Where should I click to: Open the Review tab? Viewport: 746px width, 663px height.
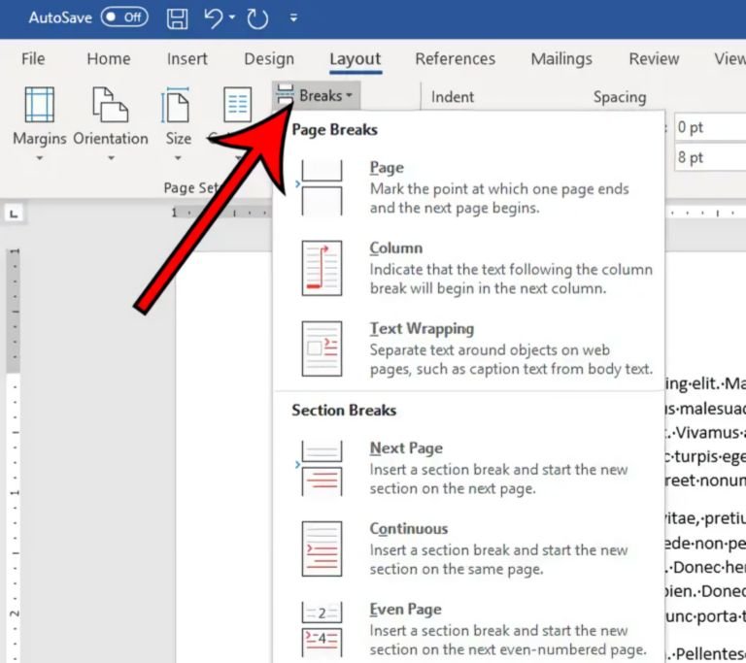(x=654, y=59)
